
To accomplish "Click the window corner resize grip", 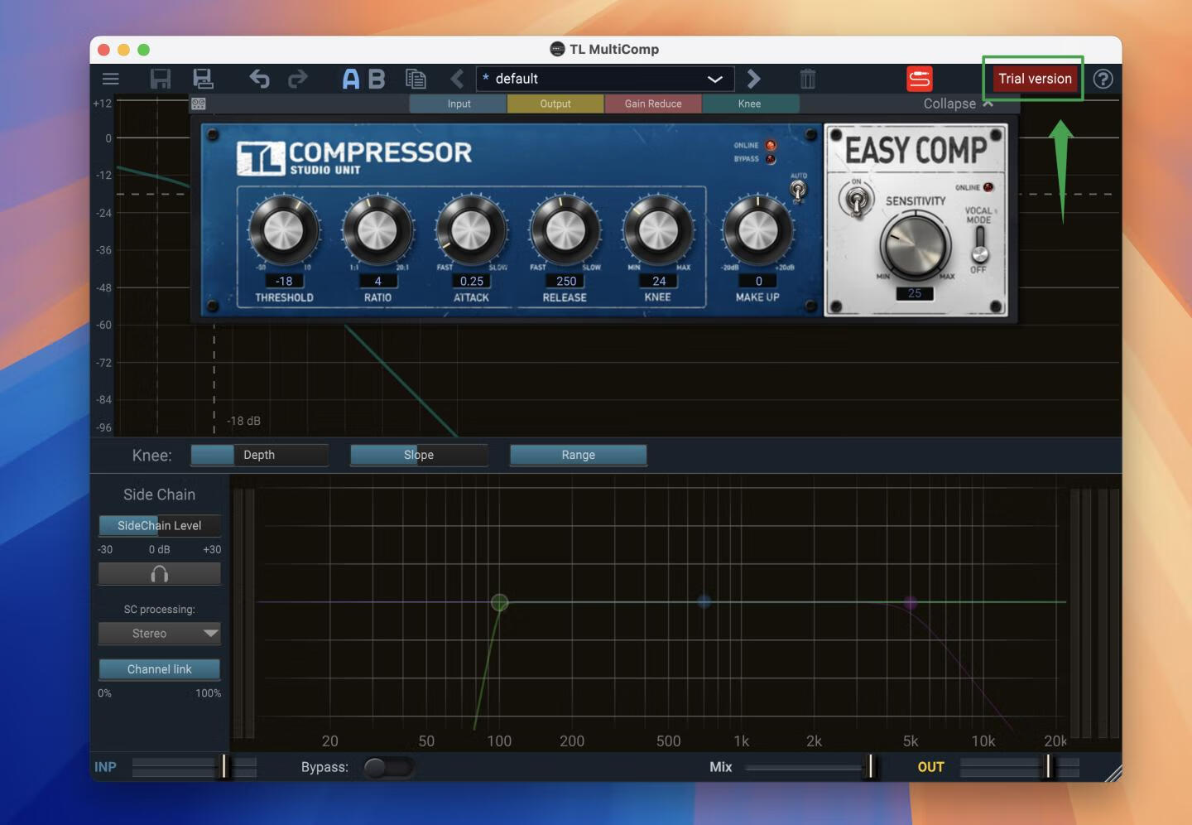I will pos(1113,772).
